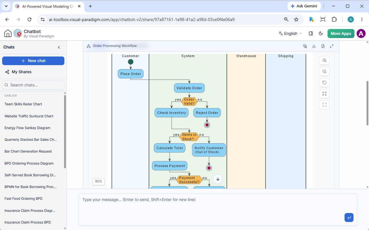The width and height of the screenshot is (369, 230).
Task: Click the message input text area
Action: point(218,209)
